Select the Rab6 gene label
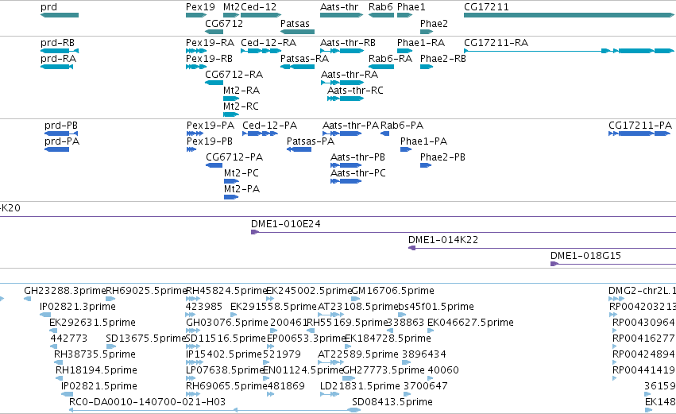 pos(380,7)
